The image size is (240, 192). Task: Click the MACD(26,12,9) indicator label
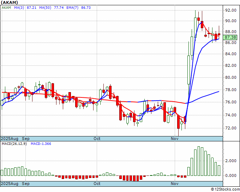pos(14,144)
